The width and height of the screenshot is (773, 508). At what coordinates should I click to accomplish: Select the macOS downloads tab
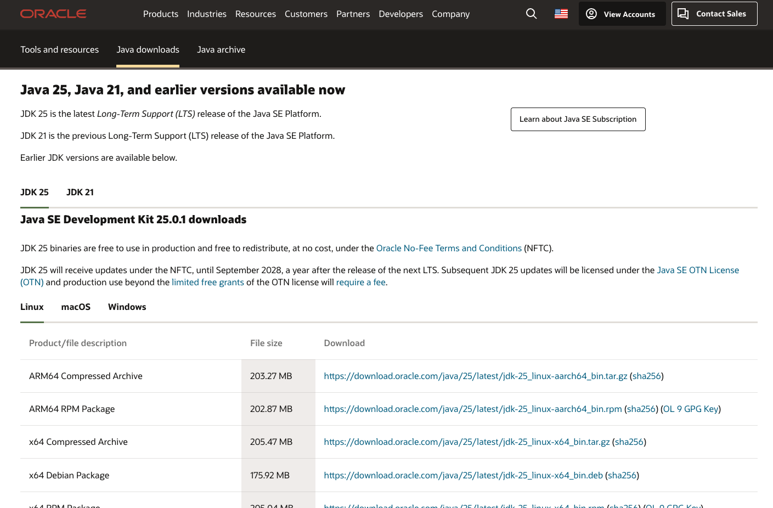click(x=76, y=307)
